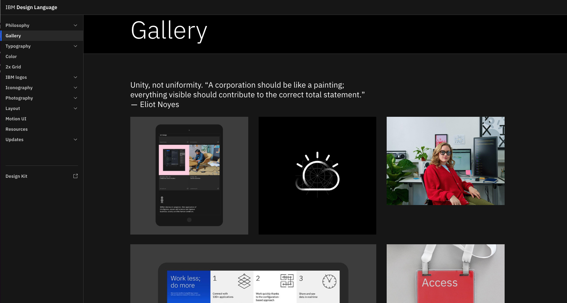Expand the Typography chevron
Image resolution: width=567 pixels, height=303 pixels.
click(x=75, y=46)
